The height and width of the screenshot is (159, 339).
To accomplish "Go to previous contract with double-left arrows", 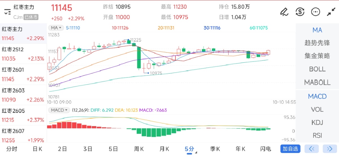I will click(312, 149).
